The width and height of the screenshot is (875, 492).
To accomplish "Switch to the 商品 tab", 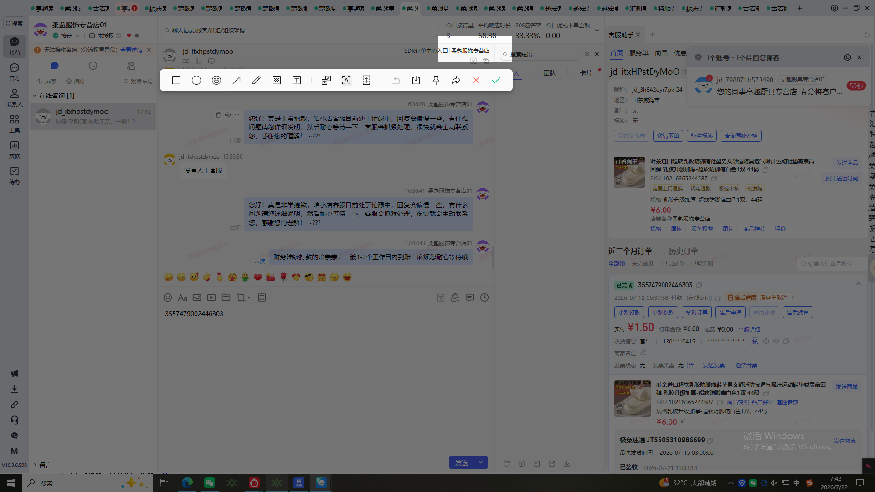I will (661, 53).
